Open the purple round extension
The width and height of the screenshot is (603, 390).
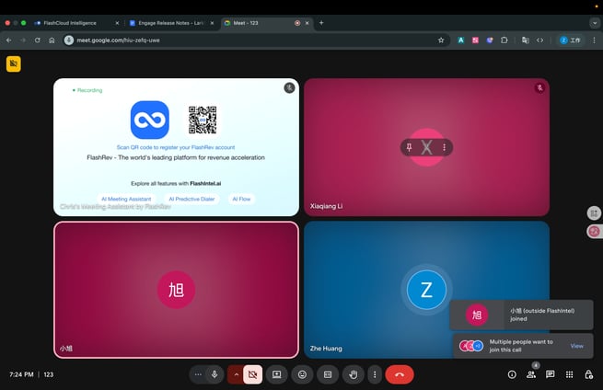click(490, 40)
